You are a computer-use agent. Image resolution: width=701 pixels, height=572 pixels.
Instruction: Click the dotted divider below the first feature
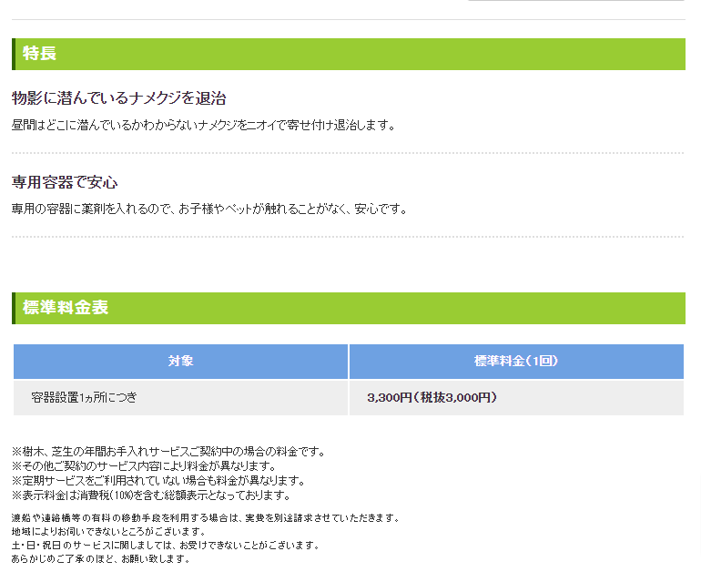(347, 153)
